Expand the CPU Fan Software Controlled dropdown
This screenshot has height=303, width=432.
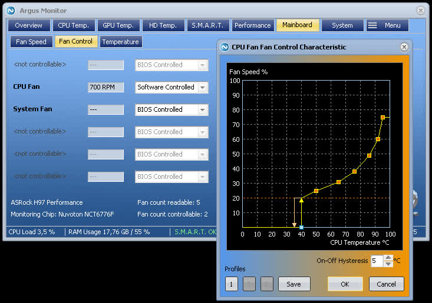coord(203,88)
